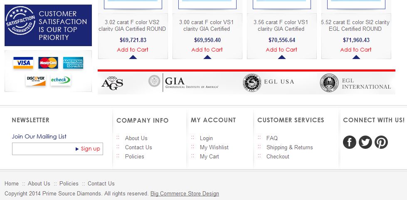Click the echeck payment icon
Viewport: 407px width, 200px height.
pos(60,79)
